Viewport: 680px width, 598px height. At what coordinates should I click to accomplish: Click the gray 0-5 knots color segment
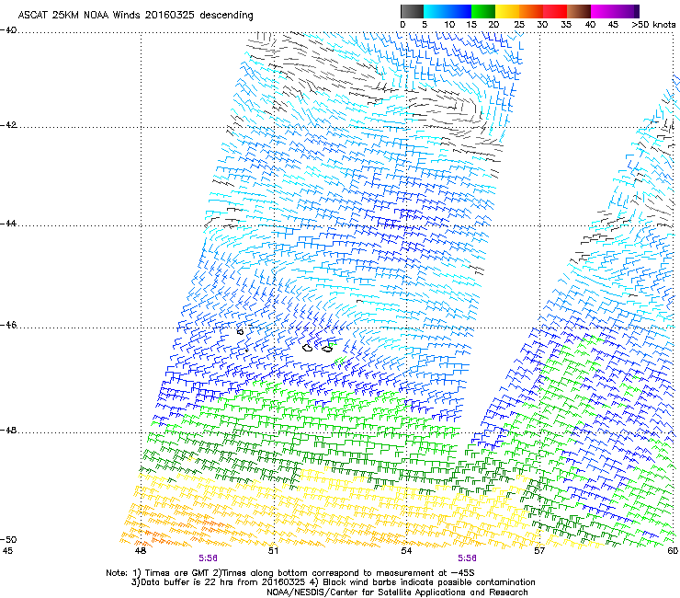[x=412, y=11]
